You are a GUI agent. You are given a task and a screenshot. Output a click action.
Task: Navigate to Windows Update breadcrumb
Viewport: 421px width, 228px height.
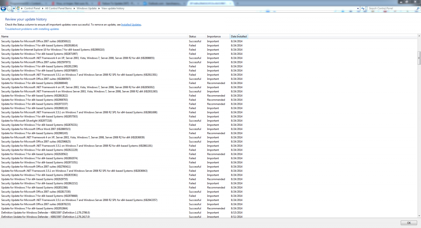(x=87, y=8)
